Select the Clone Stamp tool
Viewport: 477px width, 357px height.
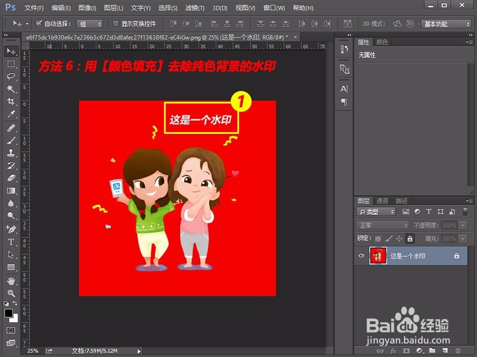click(x=11, y=153)
